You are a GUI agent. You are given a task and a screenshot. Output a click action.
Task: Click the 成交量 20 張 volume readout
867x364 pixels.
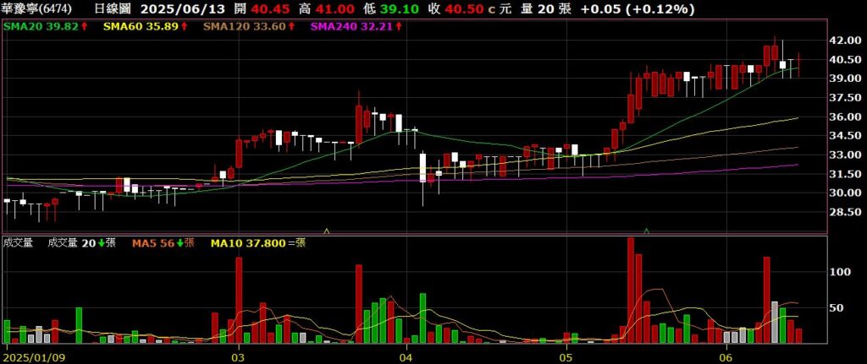[82, 242]
